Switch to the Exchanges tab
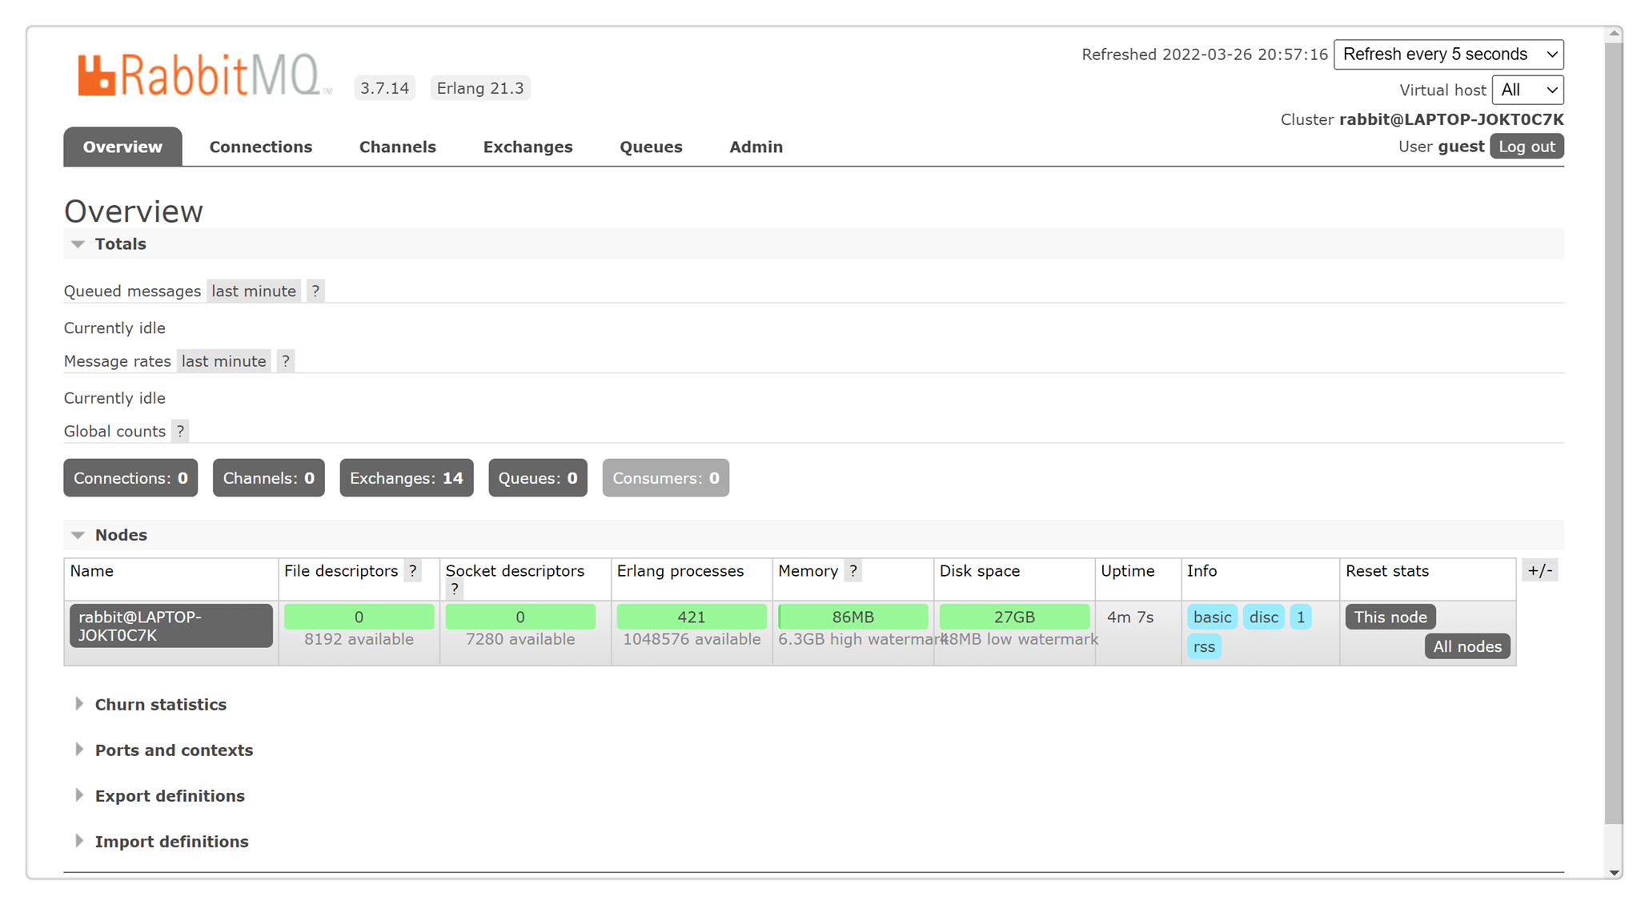This screenshot has width=1649, height=905. 528,147
